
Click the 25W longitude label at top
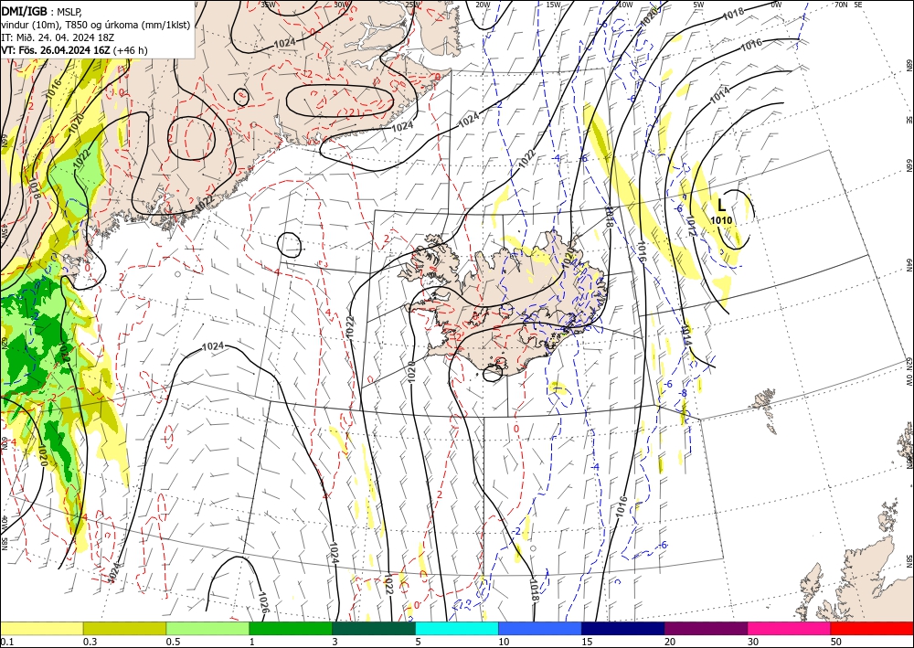(412, 4)
